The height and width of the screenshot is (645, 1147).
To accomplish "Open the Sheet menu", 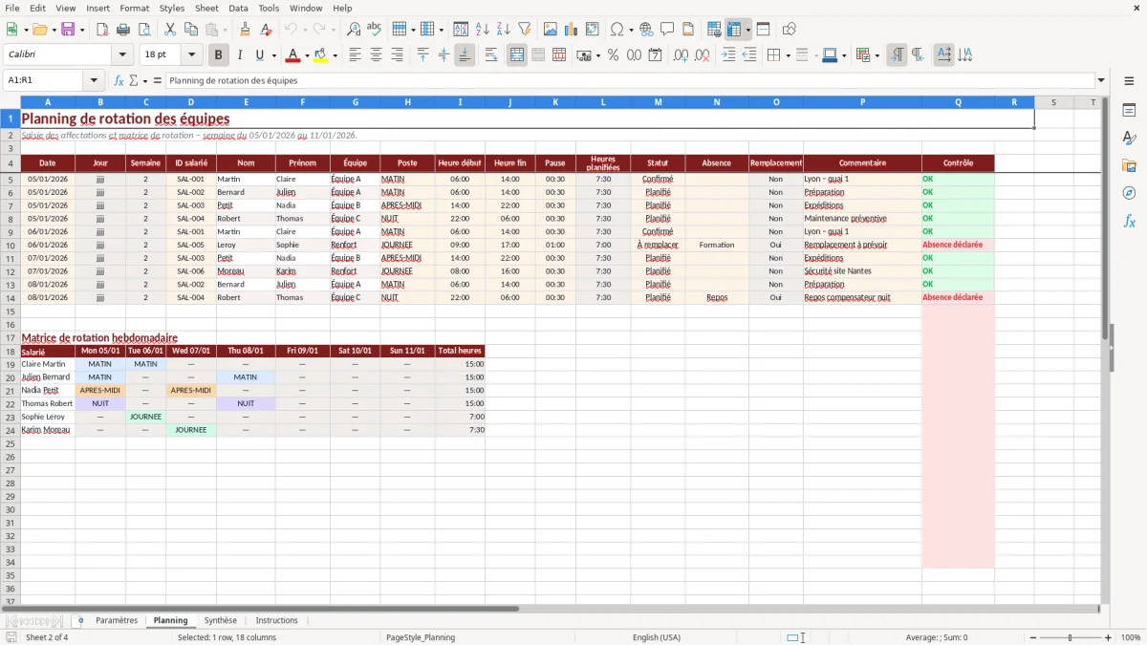I will pos(206,8).
